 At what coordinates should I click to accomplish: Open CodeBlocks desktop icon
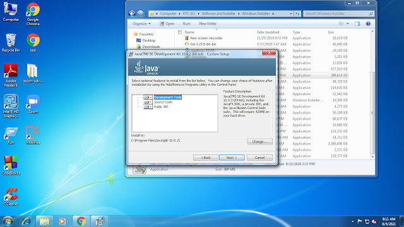point(11,165)
